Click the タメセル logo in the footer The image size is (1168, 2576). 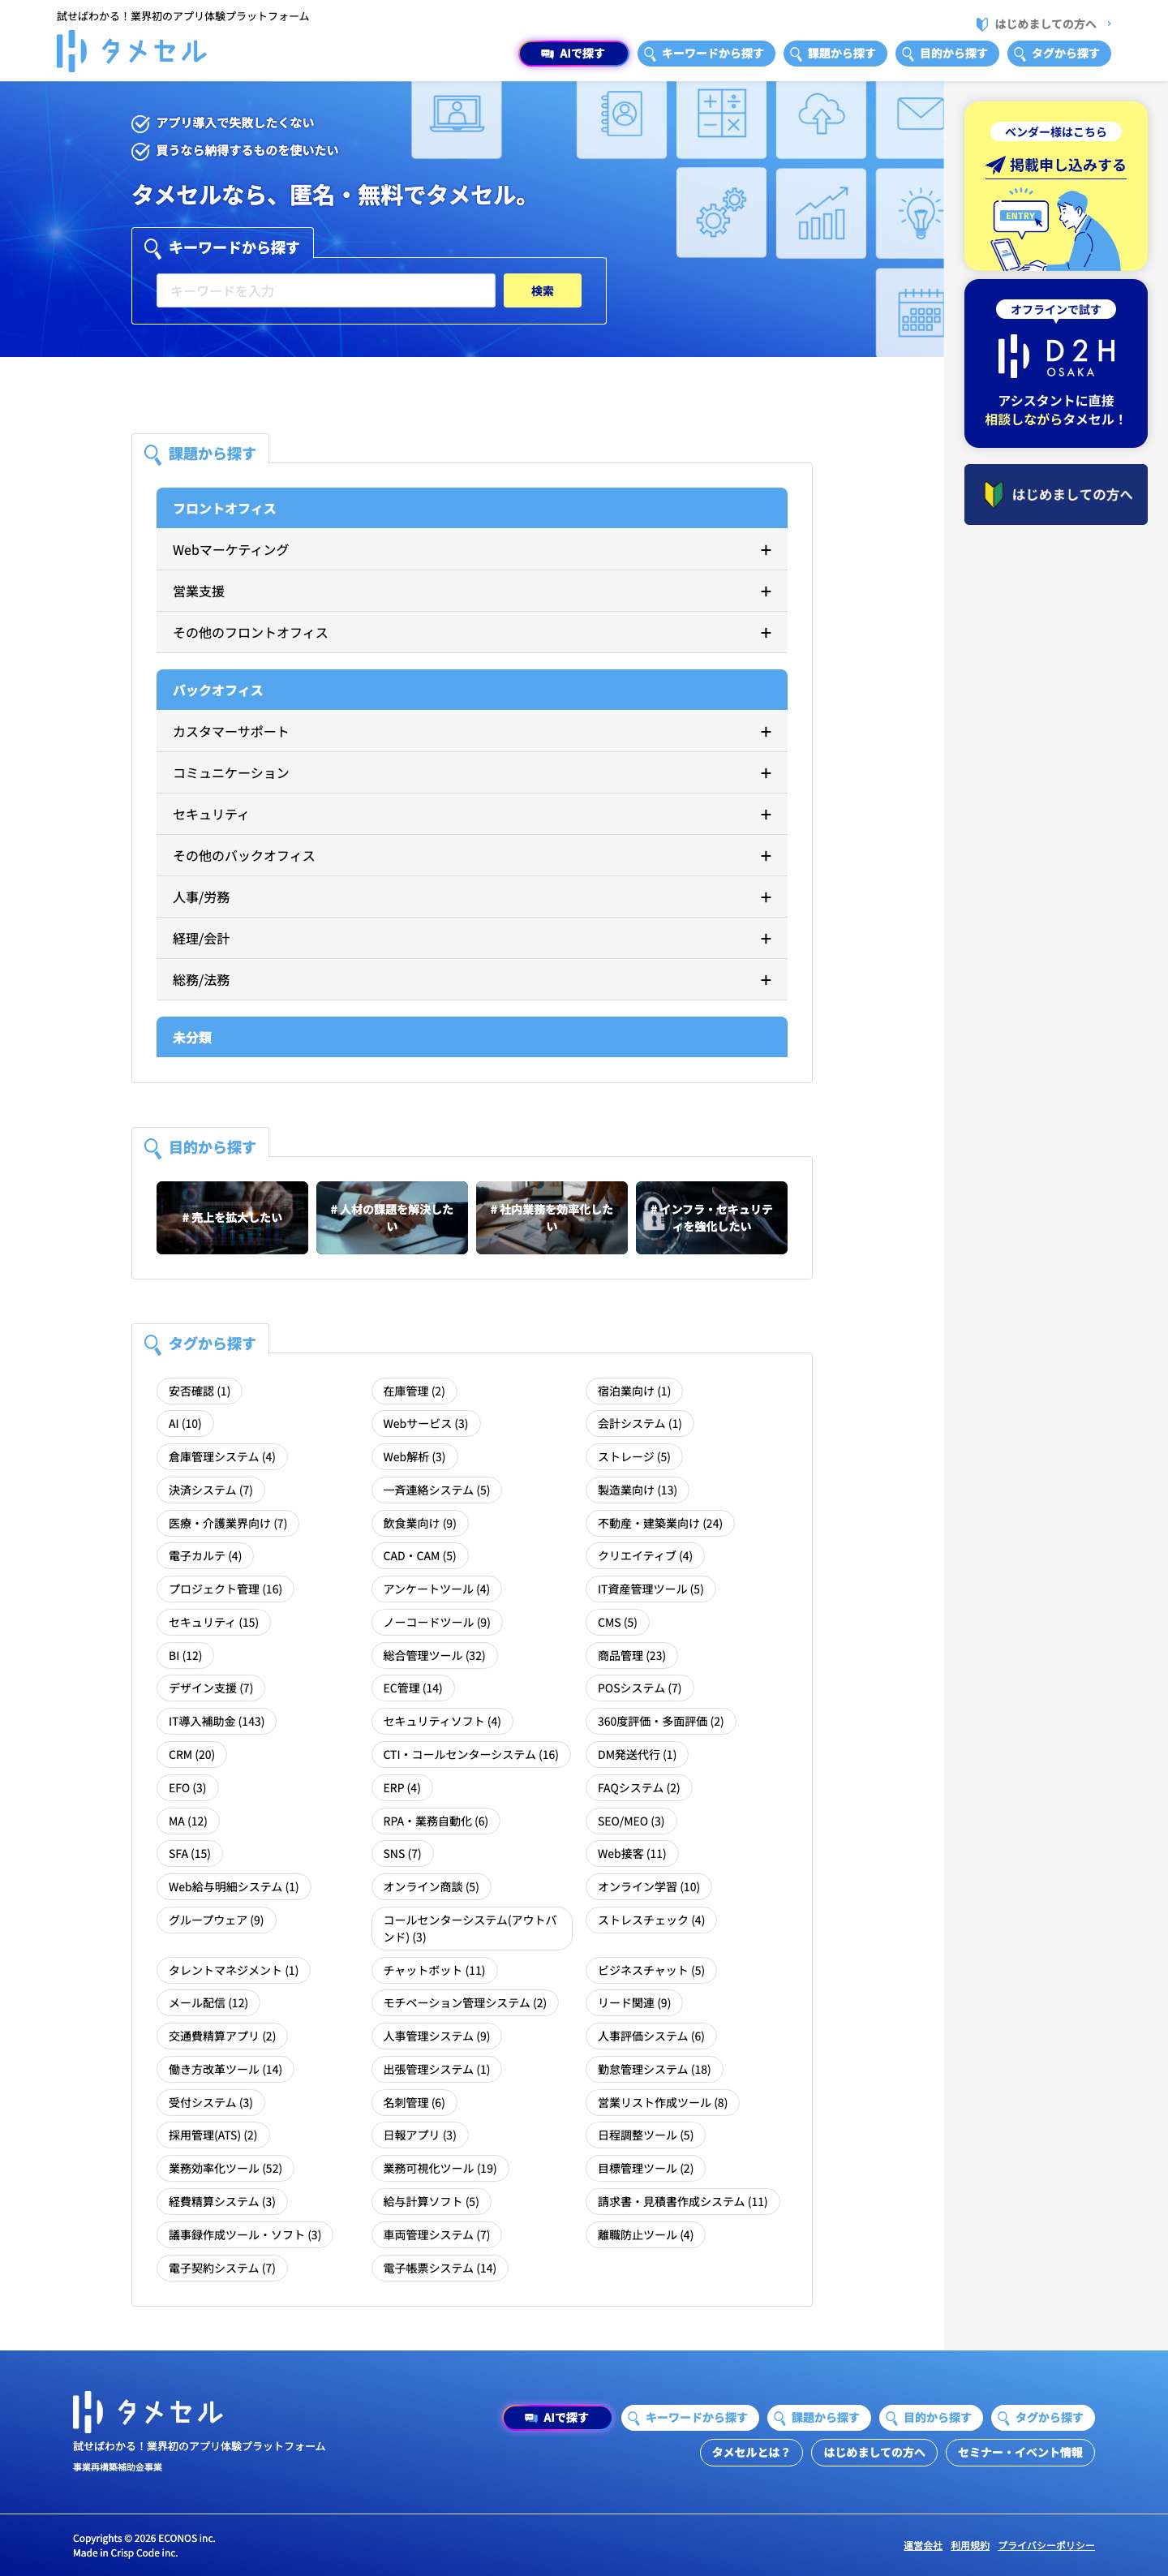[x=147, y=2412]
